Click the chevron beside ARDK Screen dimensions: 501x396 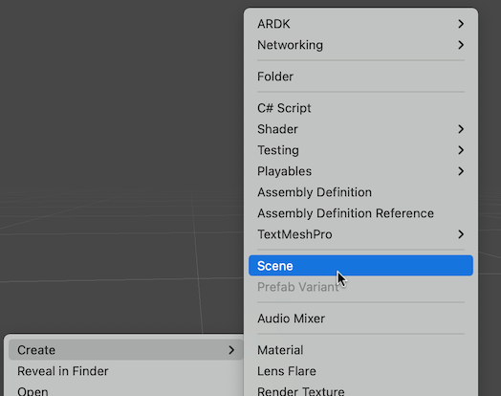461,24
